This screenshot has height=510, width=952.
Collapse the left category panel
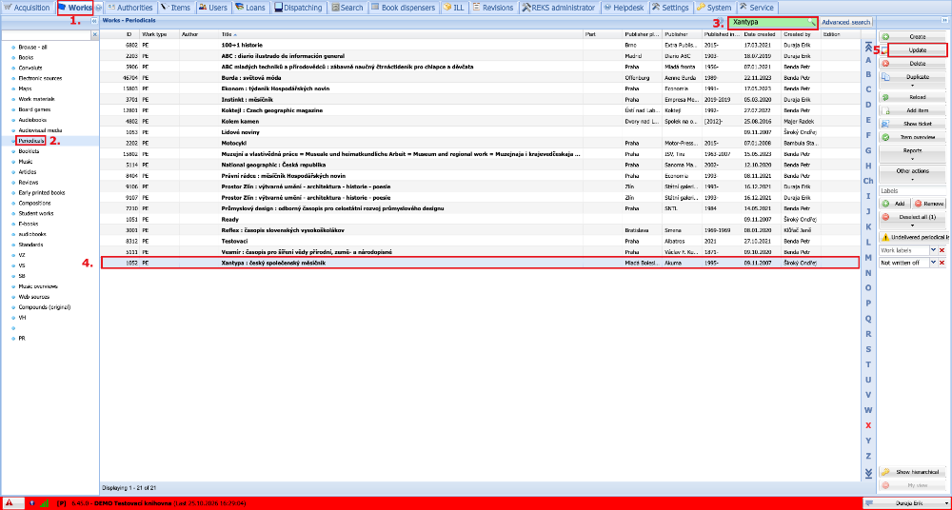(94, 21)
